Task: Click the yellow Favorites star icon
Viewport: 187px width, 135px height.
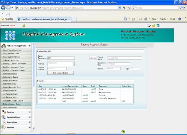Action: point(3,19)
